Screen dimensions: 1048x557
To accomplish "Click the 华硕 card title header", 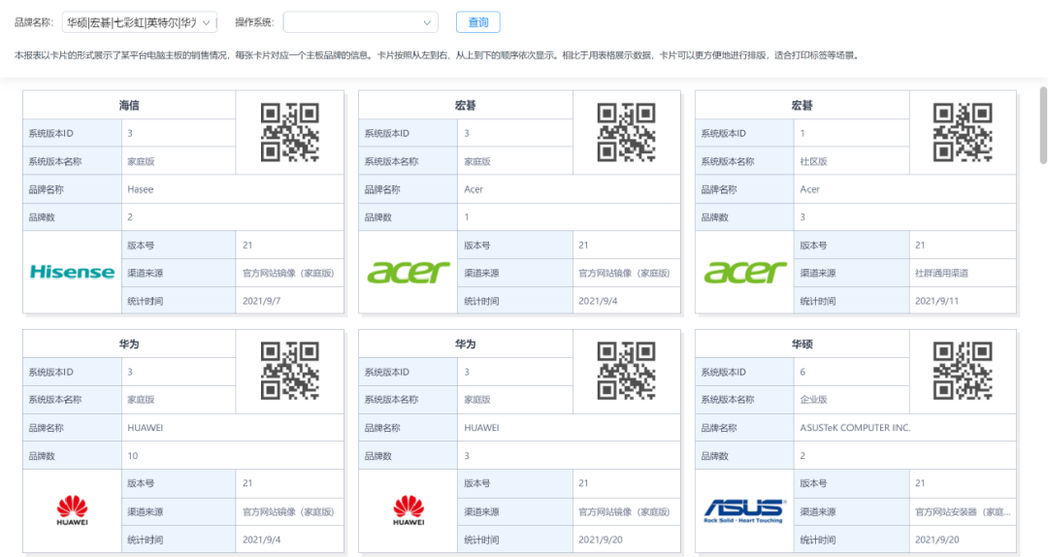I will point(802,344).
